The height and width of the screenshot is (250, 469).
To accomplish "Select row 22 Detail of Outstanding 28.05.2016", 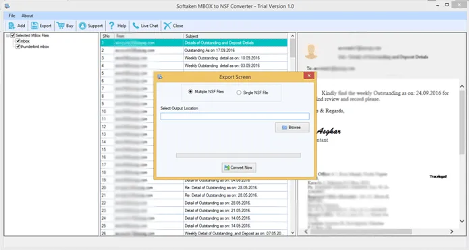I will click(x=194, y=203).
